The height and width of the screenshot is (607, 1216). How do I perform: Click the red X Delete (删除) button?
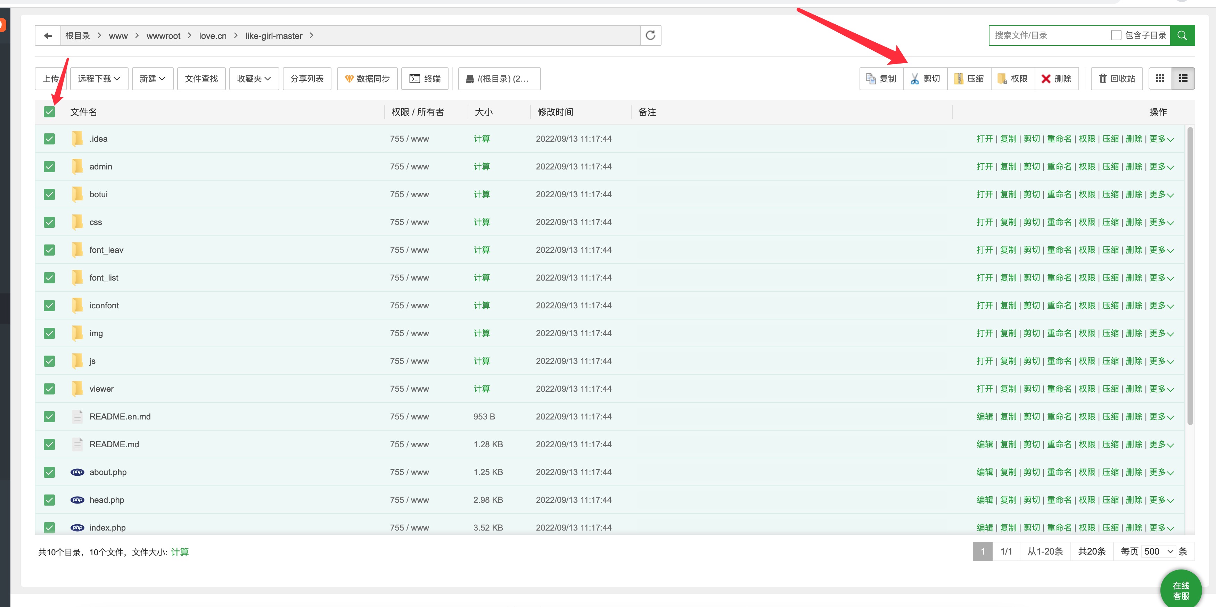1056,79
